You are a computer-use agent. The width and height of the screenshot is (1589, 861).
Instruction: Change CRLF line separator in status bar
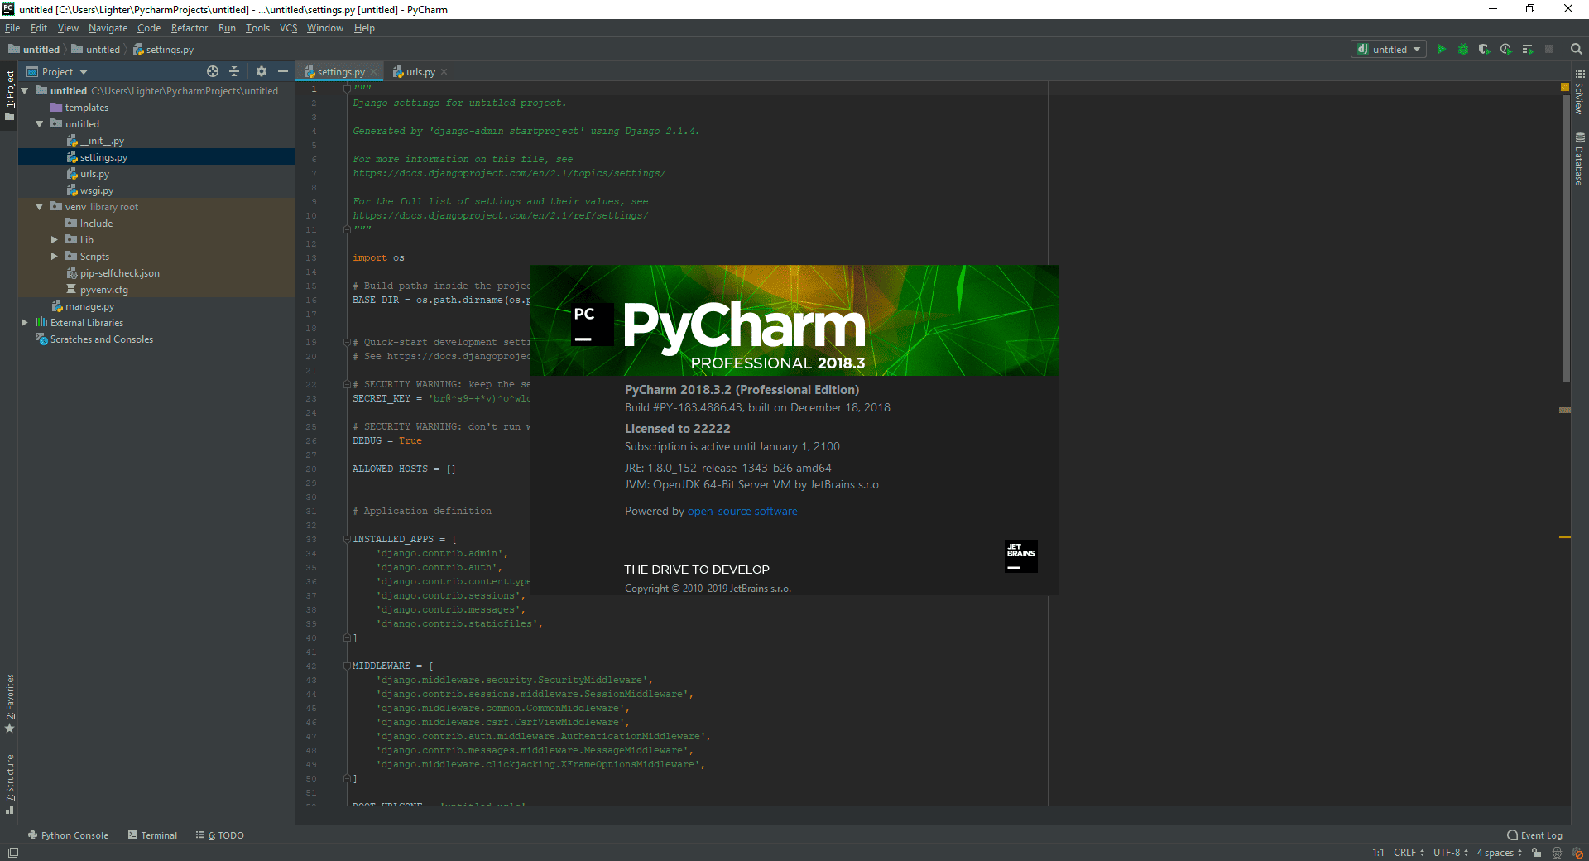pyautogui.click(x=1409, y=853)
